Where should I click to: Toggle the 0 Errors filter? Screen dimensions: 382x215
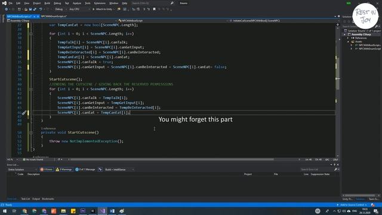47,170
